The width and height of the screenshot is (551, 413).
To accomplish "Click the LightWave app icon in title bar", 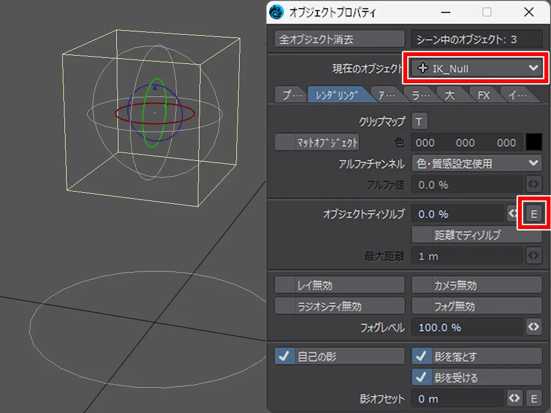I will [278, 12].
